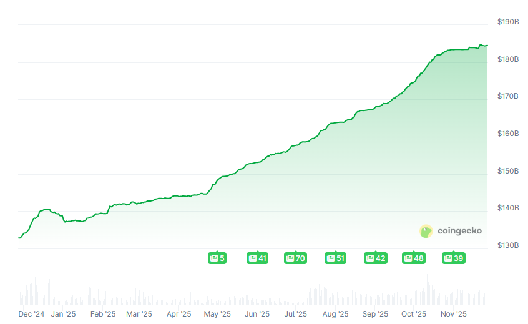Select the $160B price axis label
528x324 pixels.
(508, 134)
